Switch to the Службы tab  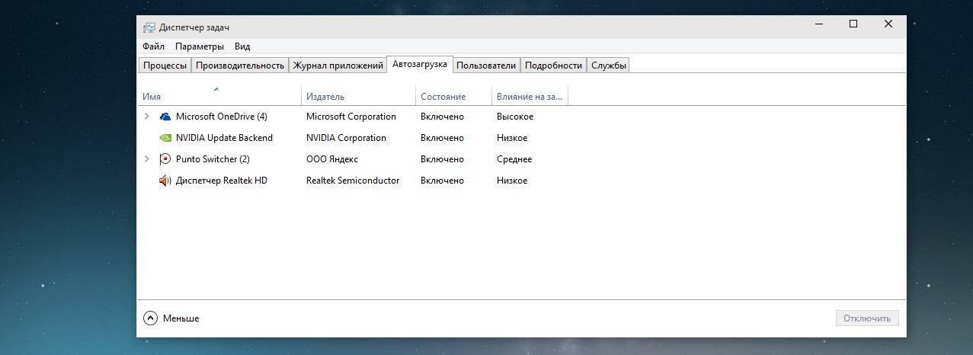[609, 66]
